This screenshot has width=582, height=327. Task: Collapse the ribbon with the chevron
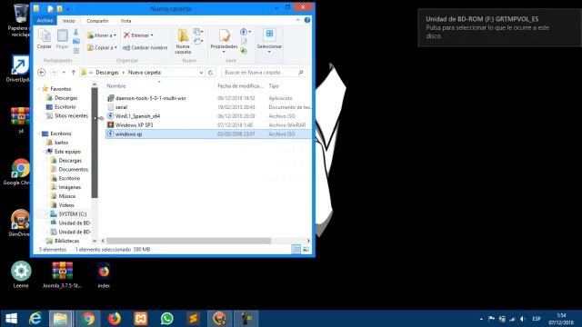tap(297, 20)
